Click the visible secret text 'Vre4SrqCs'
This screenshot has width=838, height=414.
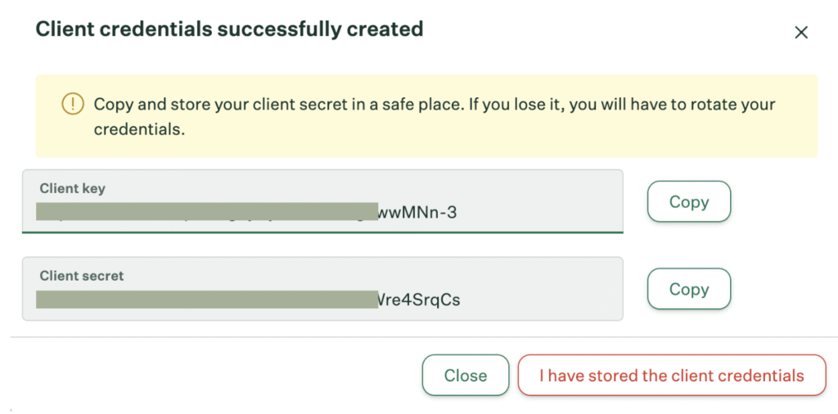click(418, 299)
